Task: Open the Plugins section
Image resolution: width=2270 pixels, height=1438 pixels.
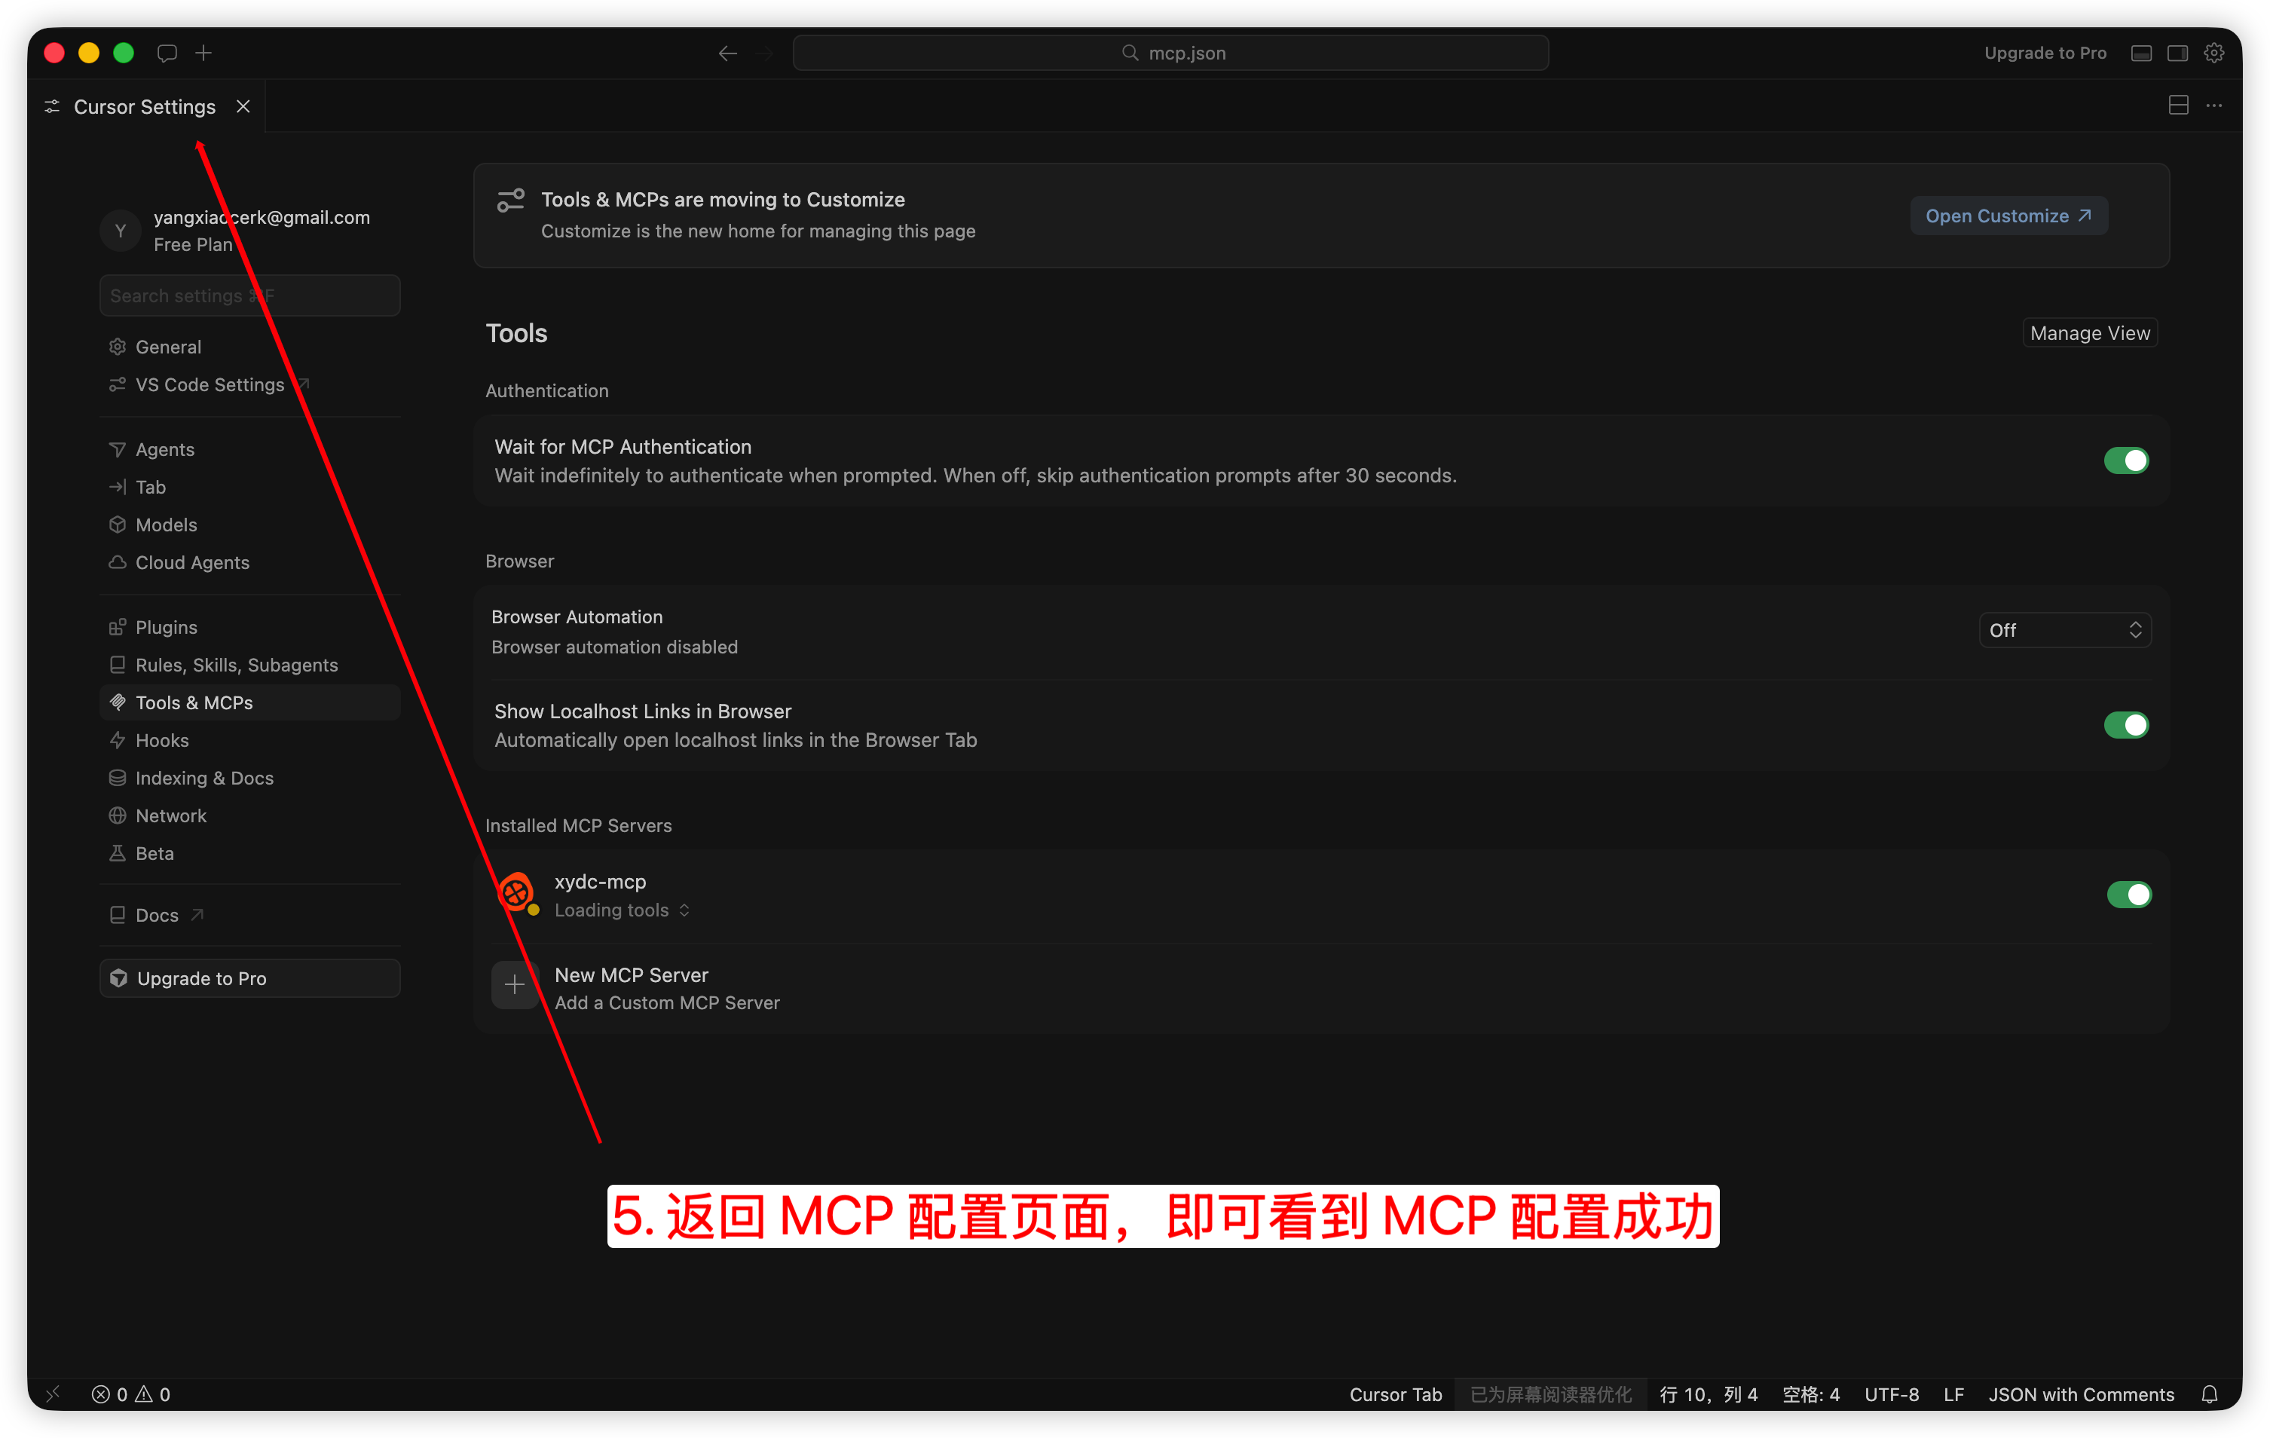Action: point(249,628)
